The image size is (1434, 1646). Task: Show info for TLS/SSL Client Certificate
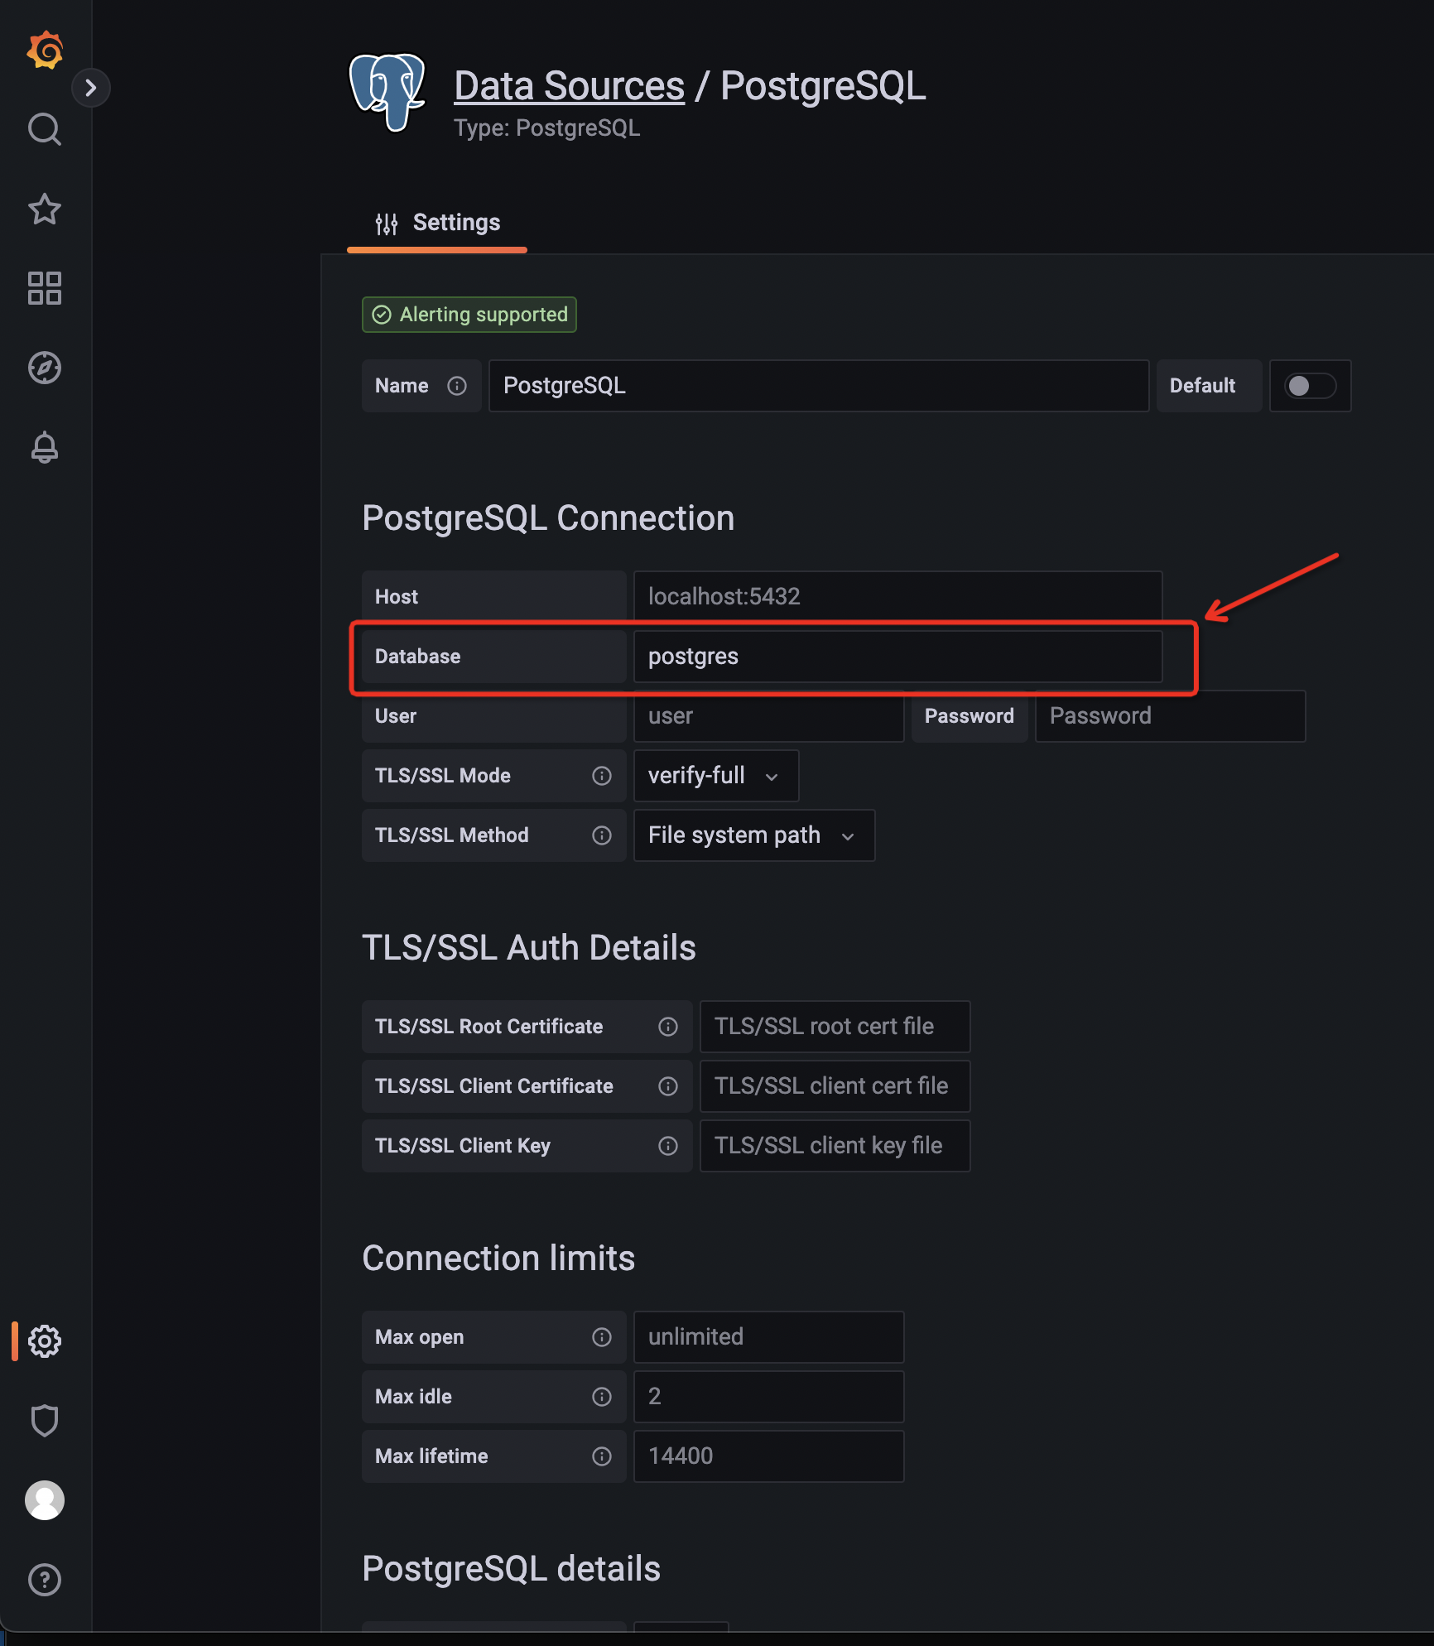pyautogui.click(x=668, y=1086)
